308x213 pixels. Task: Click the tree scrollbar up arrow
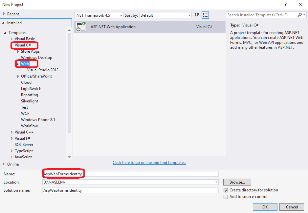coord(69,30)
